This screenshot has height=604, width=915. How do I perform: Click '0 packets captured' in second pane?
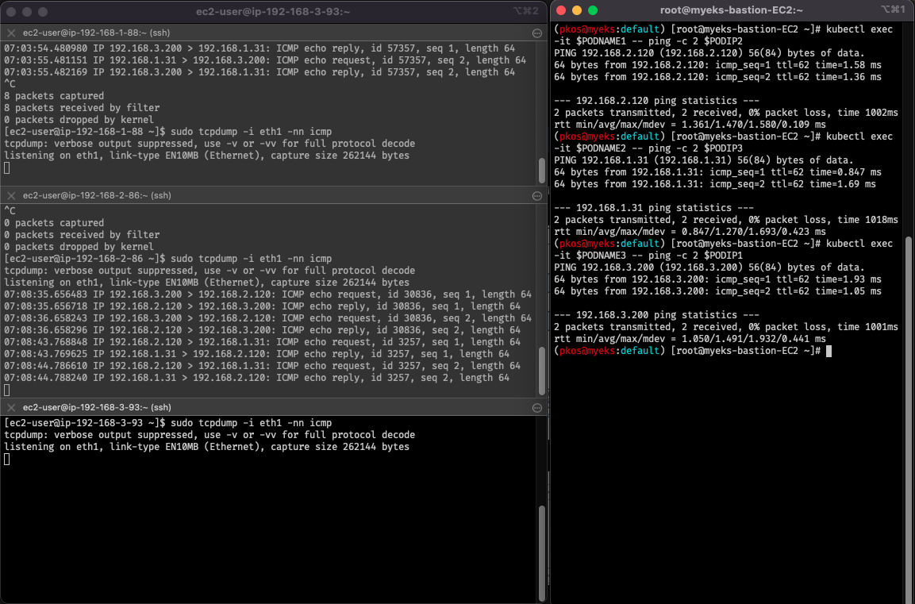(x=54, y=222)
